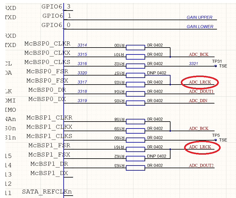The width and height of the screenshot is (236, 198).
Task: Click resistor R104 symbol
Action: 136,94
